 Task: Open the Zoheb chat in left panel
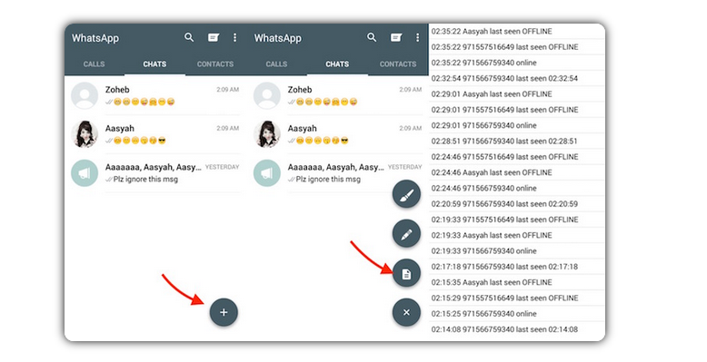pyautogui.click(x=155, y=95)
